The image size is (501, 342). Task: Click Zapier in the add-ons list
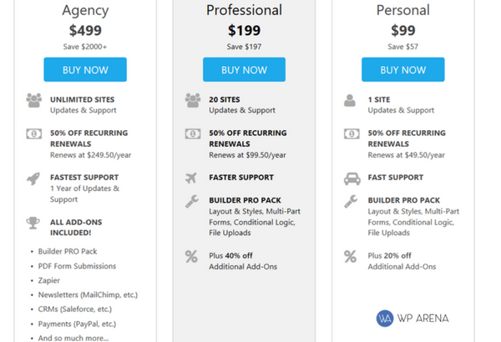(49, 280)
